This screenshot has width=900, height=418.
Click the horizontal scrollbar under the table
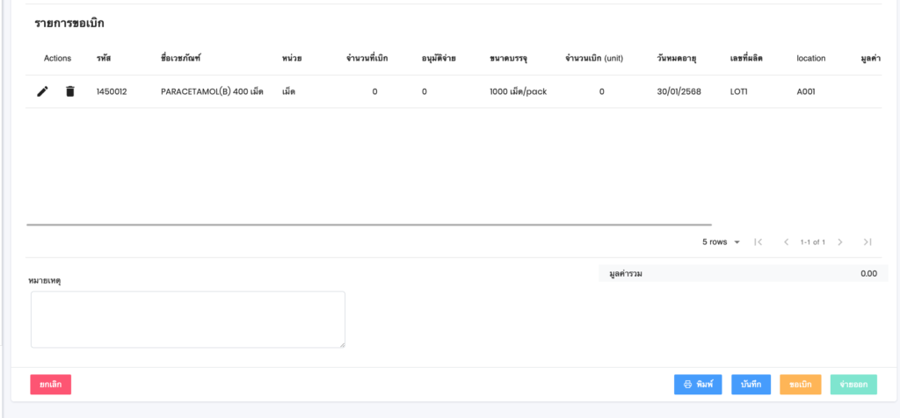(x=369, y=225)
